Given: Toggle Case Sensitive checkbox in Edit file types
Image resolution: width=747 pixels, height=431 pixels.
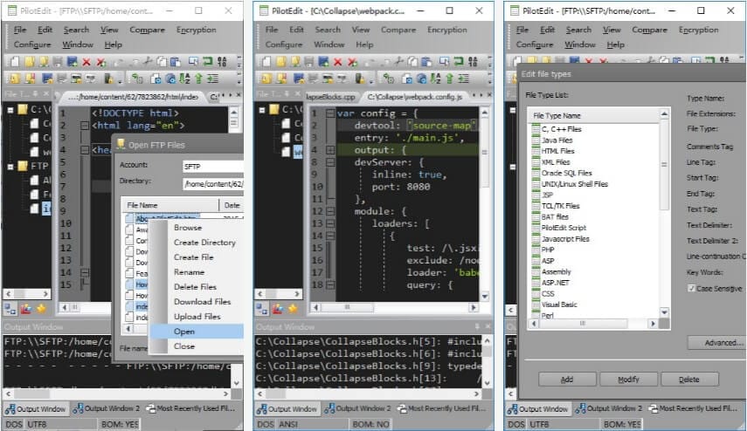Looking at the screenshot, I should [x=691, y=288].
